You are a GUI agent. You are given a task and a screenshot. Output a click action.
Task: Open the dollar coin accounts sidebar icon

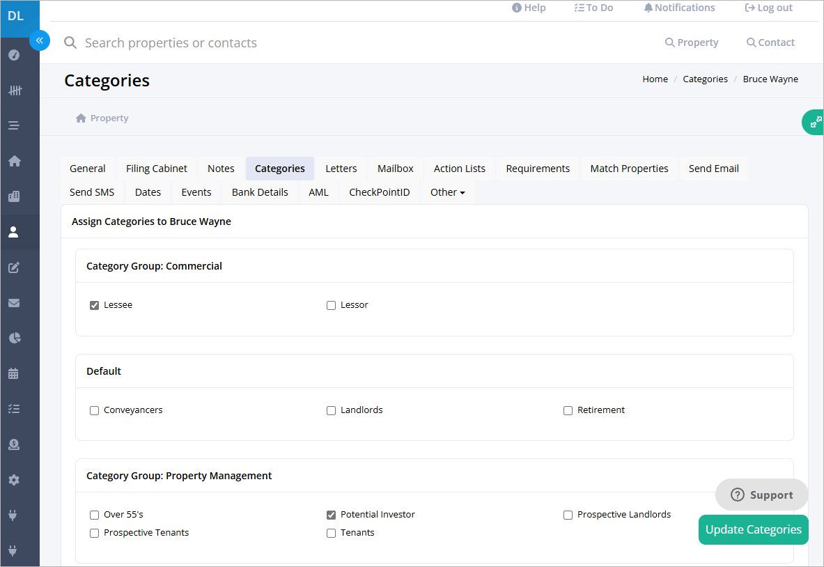[14, 444]
